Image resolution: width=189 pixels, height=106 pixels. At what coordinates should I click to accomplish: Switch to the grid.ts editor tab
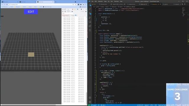coord(166,4)
